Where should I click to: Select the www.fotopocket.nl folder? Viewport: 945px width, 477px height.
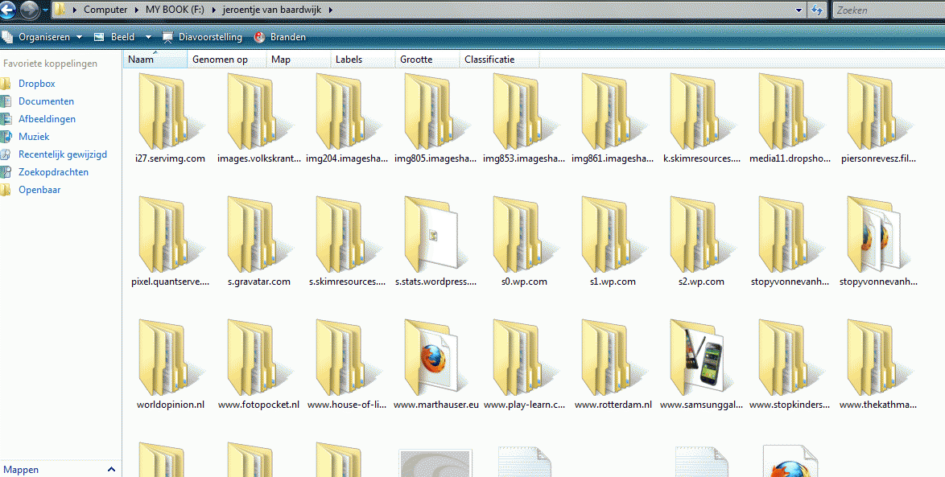pos(259,364)
